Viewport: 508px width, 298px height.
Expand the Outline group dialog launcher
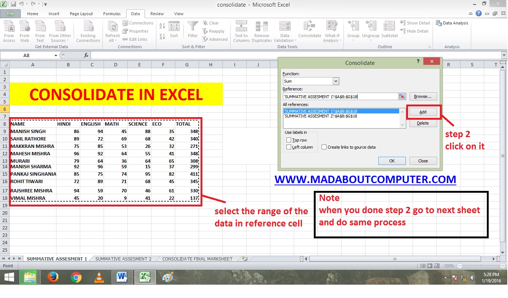[x=430, y=47]
